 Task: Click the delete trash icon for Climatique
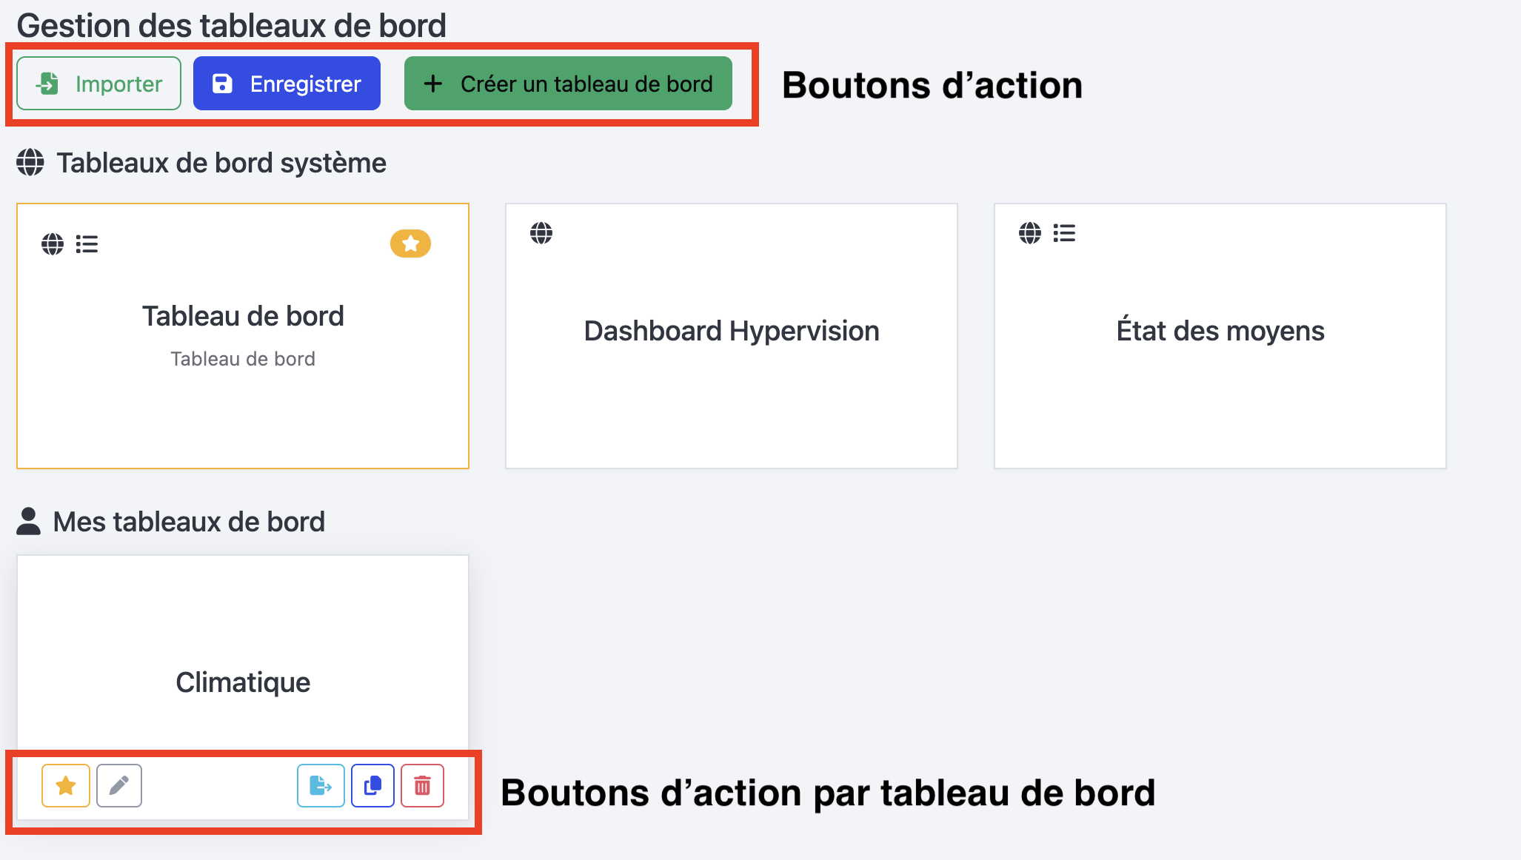coord(422,786)
